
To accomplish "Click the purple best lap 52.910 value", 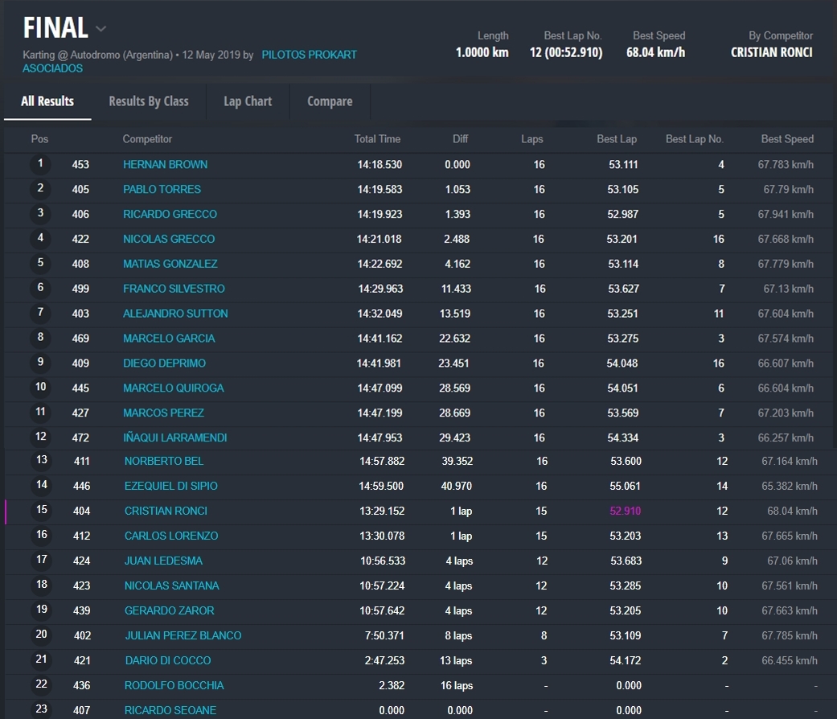I will (x=626, y=511).
